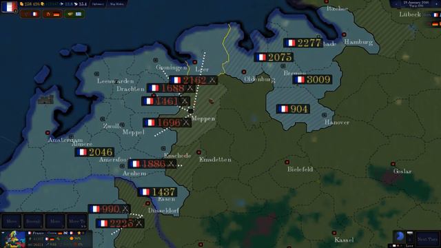Click the Lübeck province label
This screenshot has height=248, width=441.
(x=410, y=14)
